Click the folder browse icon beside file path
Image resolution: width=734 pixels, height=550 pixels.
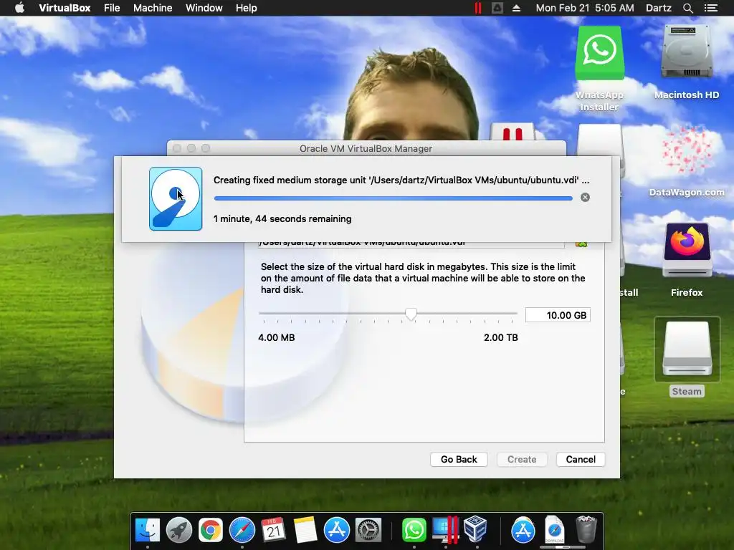[581, 244]
